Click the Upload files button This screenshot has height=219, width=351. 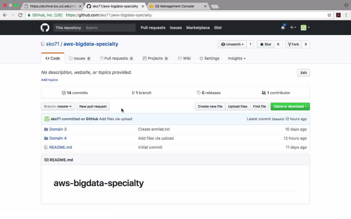238,106
